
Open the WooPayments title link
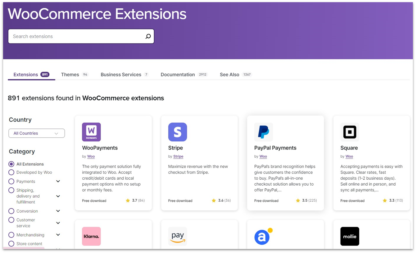point(100,148)
